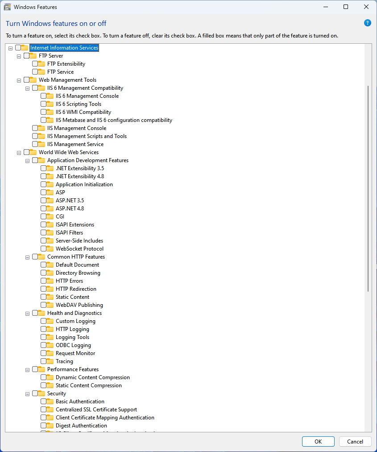Collapse the Performance Features node
377x452 pixels.
(x=27, y=370)
